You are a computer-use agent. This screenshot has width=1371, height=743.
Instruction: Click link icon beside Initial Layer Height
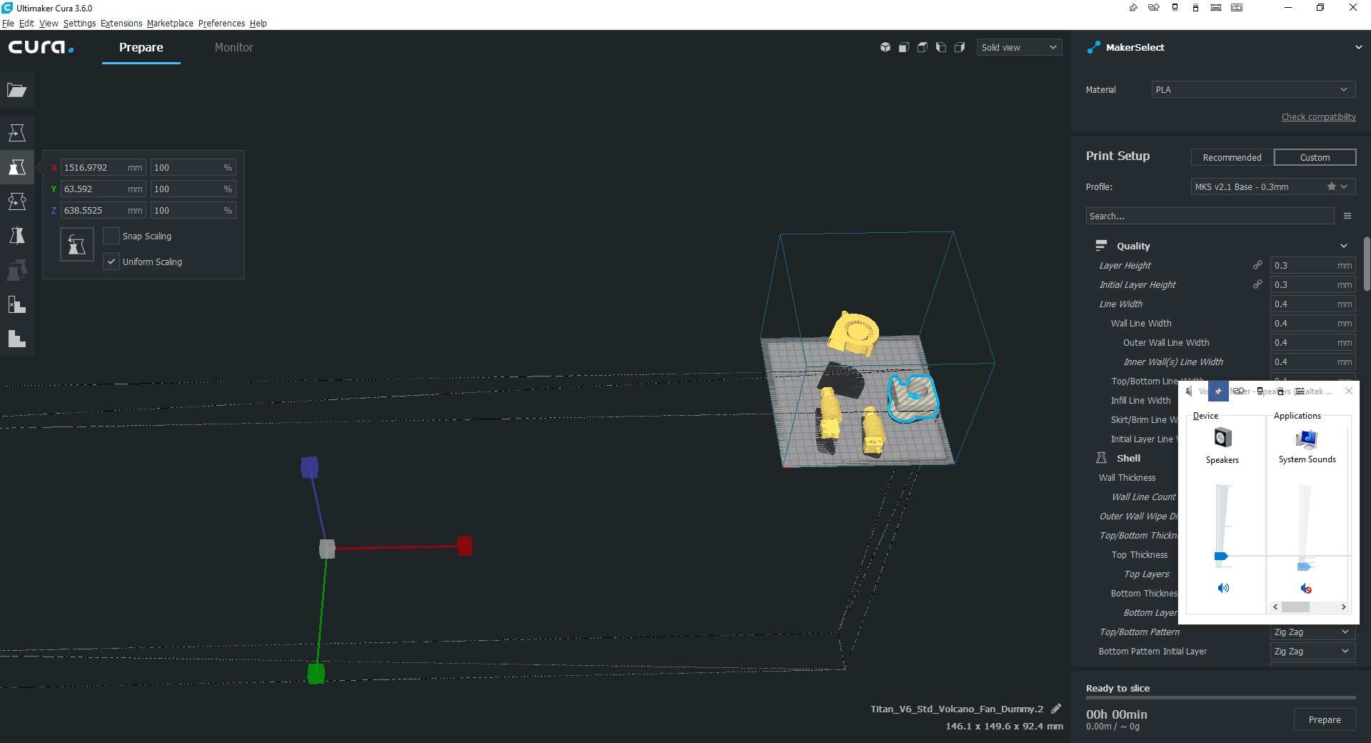[1257, 284]
